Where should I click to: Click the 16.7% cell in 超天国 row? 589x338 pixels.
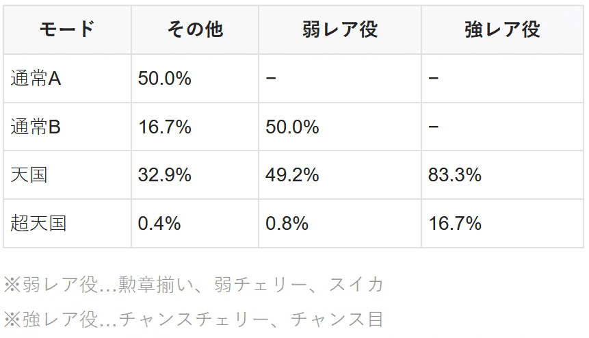point(455,223)
